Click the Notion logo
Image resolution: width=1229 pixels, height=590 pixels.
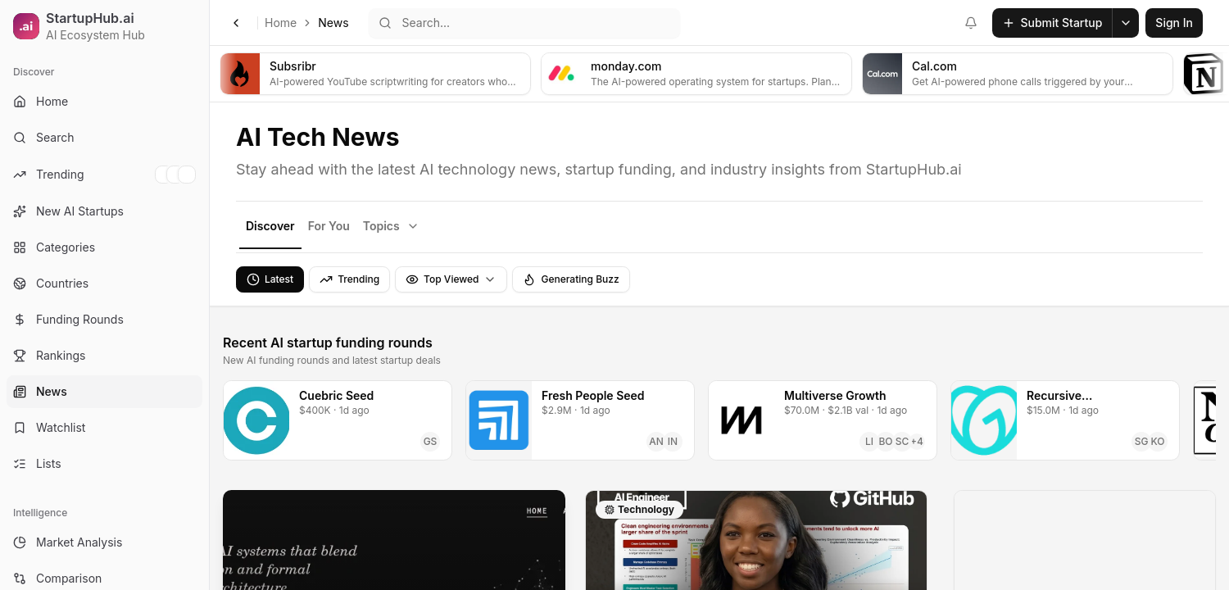1204,74
